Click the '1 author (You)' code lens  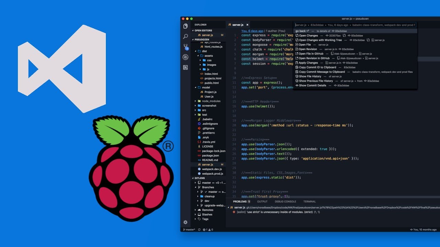pyautogui.click(x=276, y=31)
